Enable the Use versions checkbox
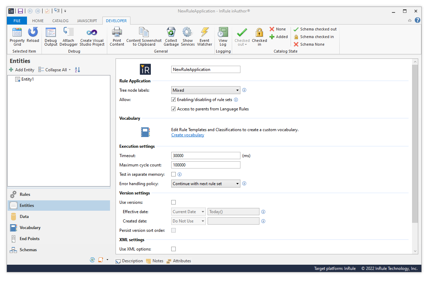 click(x=174, y=202)
